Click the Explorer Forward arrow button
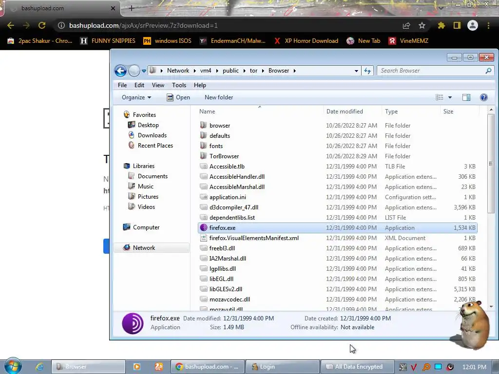The width and height of the screenshot is (499, 374). pyautogui.click(x=134, y=71)
